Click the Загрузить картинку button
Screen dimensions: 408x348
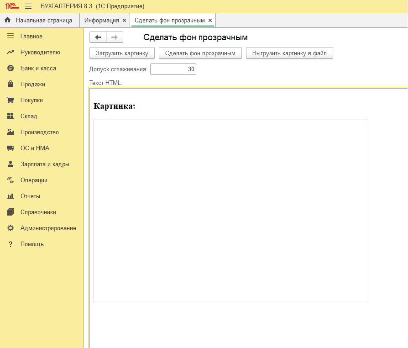122,53
